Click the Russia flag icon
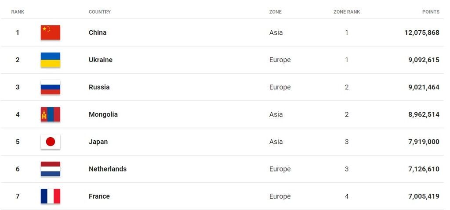The image size is (450, 210). click(51, 87)
